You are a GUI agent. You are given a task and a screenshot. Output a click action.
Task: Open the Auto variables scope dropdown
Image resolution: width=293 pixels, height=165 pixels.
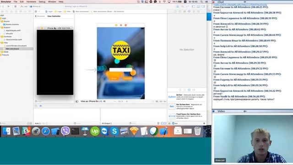click(x=38, y=123)
